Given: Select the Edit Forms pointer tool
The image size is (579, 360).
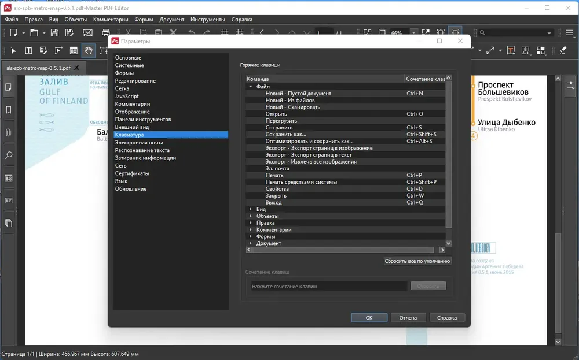Looking at the screenshot, I should tap(58, 50).
